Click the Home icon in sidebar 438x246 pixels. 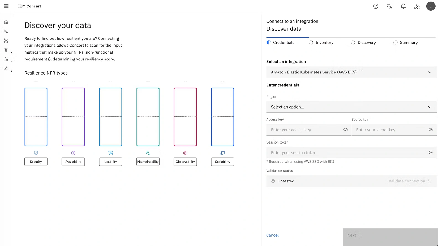coord(6,22)
